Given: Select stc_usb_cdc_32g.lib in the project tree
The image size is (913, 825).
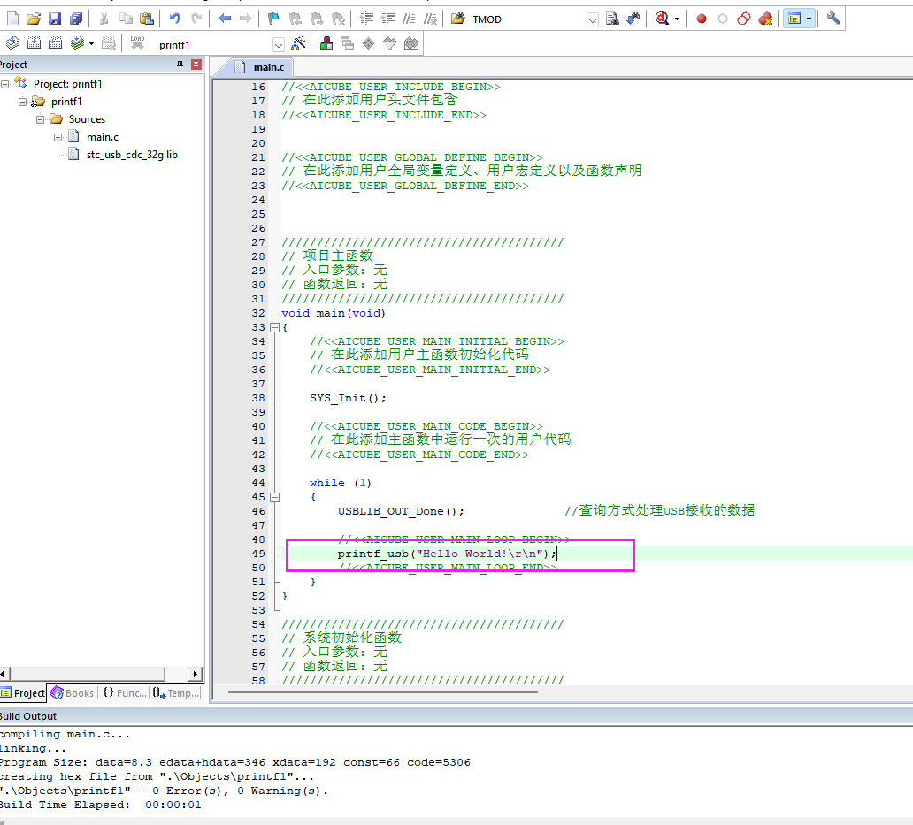Looking at the screenshot, I should (132, 155).
